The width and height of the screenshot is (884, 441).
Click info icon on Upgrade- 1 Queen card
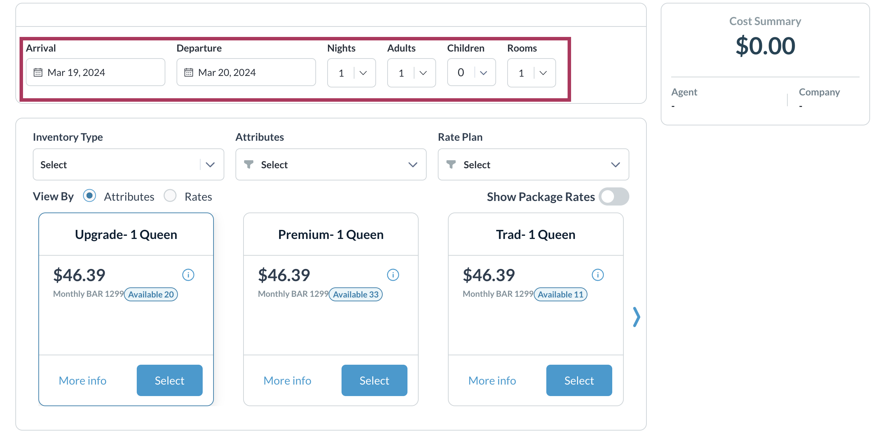click(x=188, y=275)
